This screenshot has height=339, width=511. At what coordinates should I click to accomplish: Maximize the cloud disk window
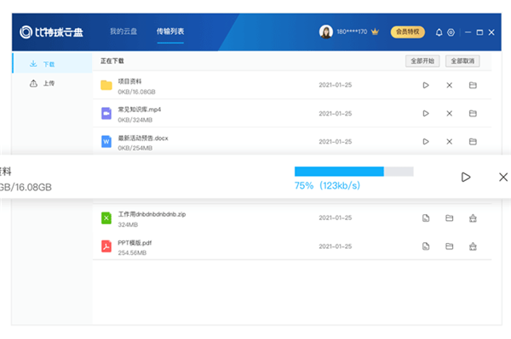(x=479, y=32)
